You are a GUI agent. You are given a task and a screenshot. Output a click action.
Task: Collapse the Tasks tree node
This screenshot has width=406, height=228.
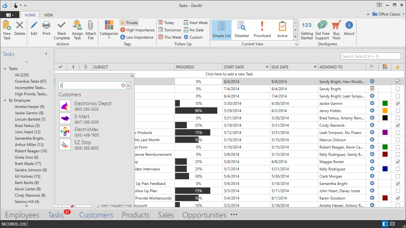point(5,69)
